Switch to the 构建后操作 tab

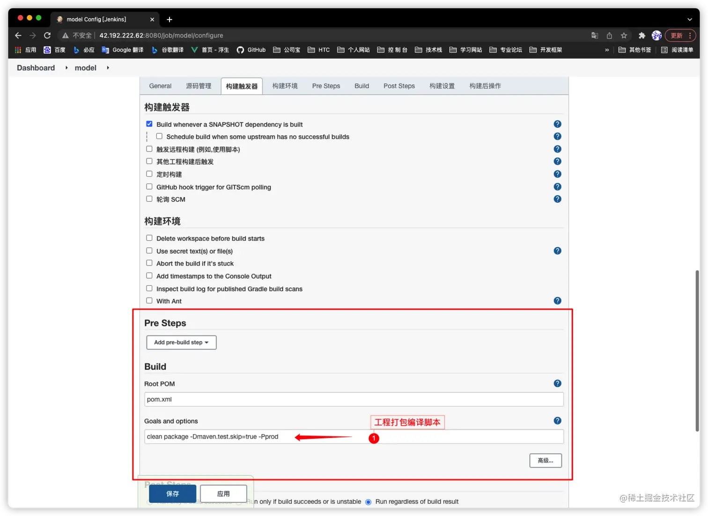coord(485,86)
